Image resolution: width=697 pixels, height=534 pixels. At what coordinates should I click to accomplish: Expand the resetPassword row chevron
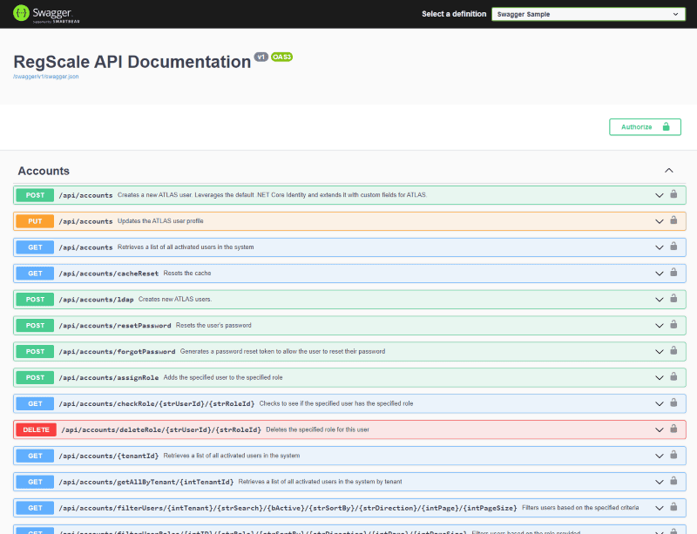pos(660,326)
